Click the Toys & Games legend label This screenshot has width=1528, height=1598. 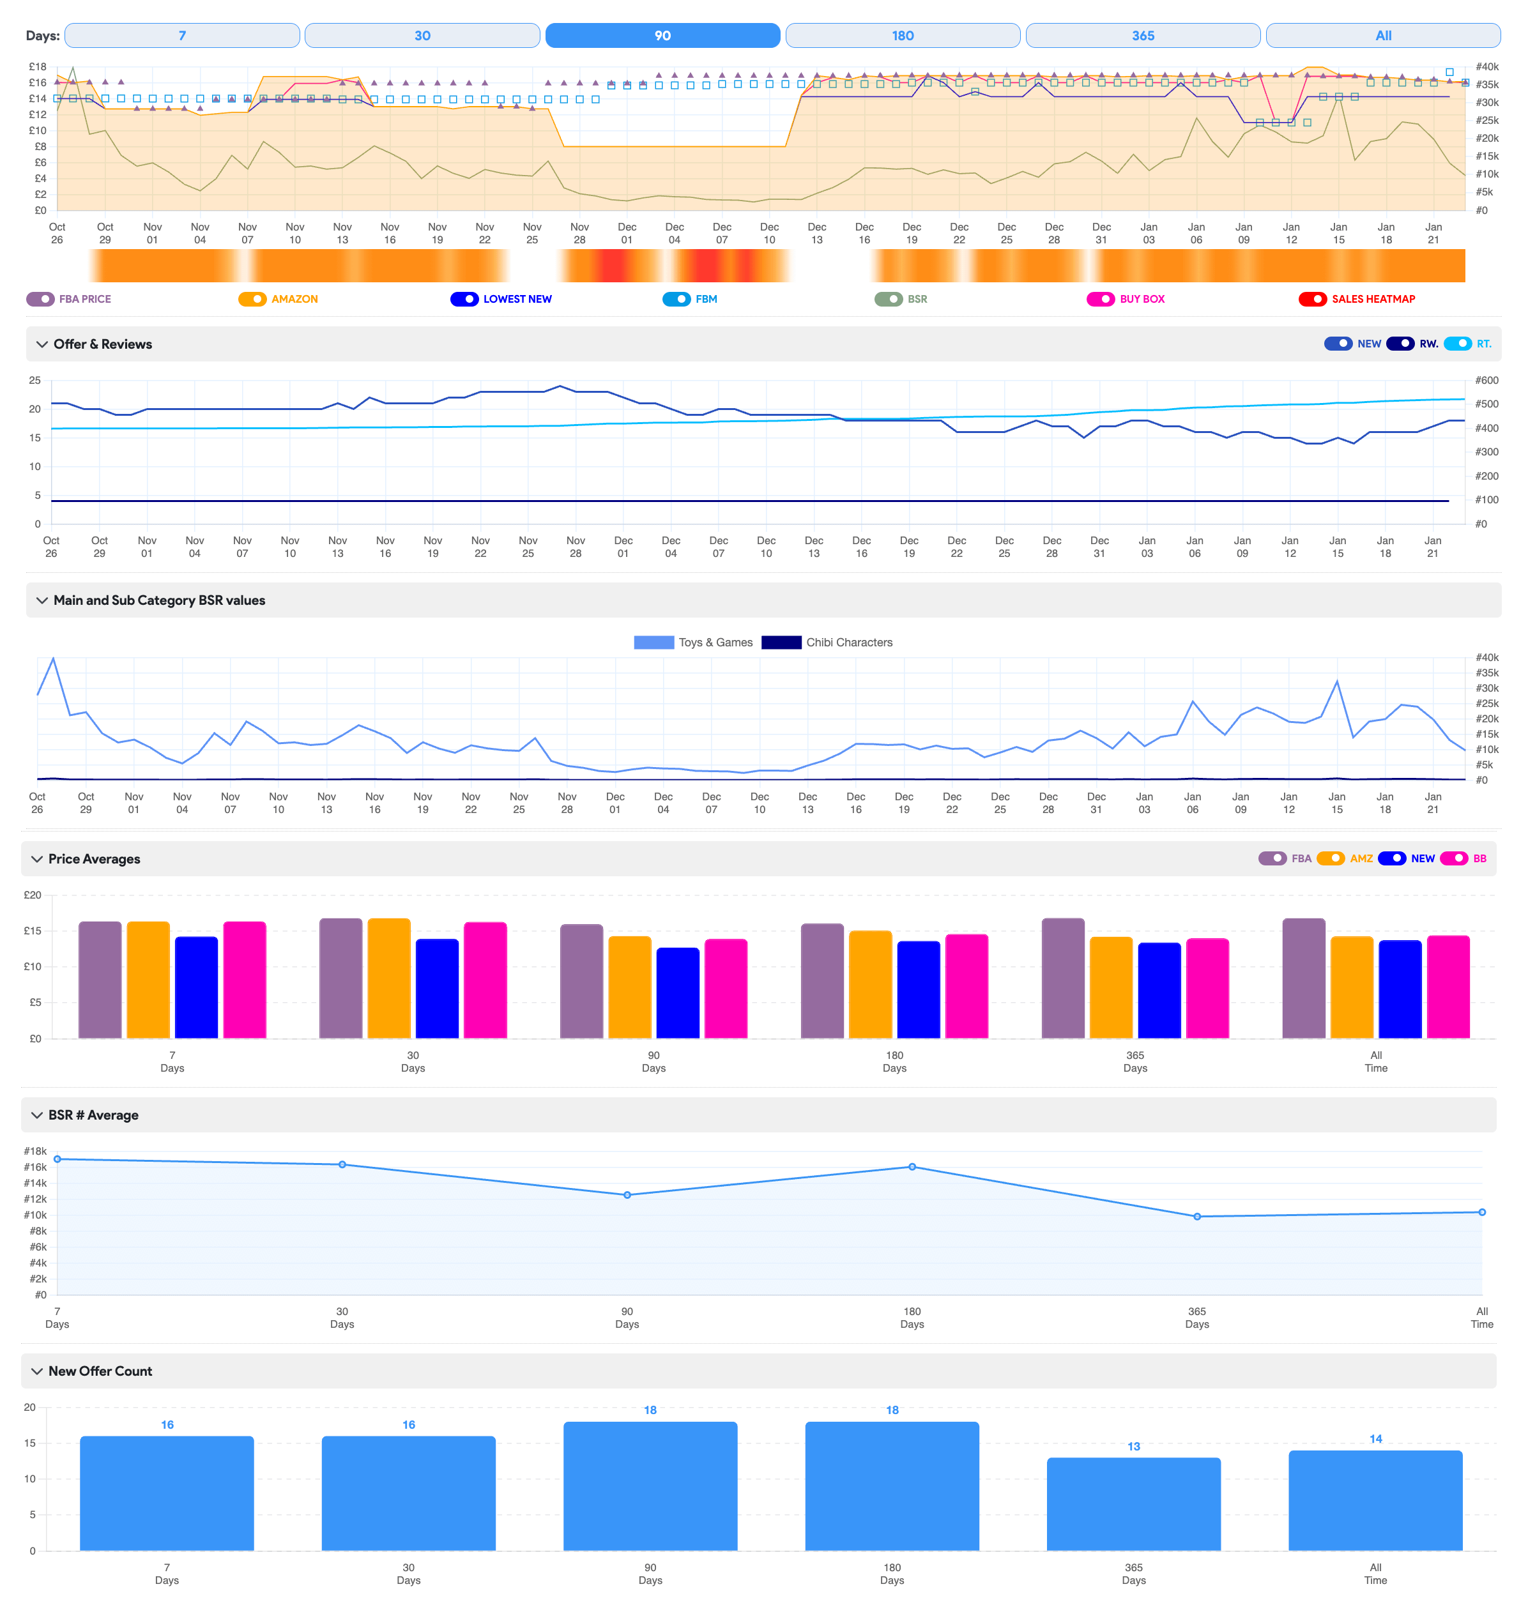(x=716, y=643)
